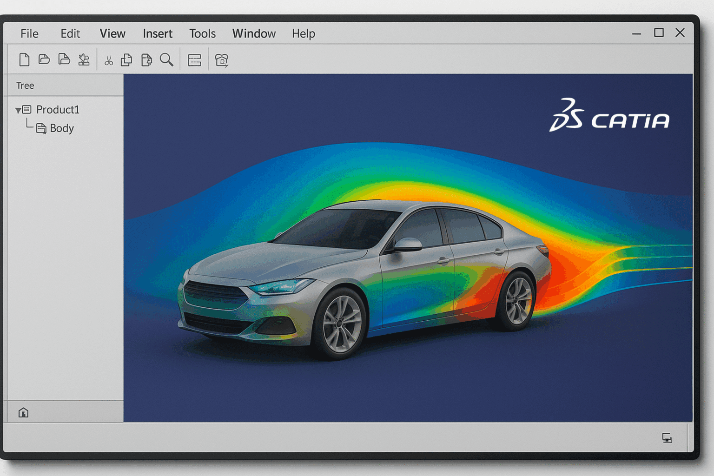This screenshot has height=476, width=714.
Task: Select the render capture camera icon
Action: [222, 59]
